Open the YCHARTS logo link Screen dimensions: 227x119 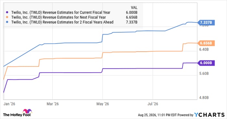pyautogui.click(x=209, y=115)
